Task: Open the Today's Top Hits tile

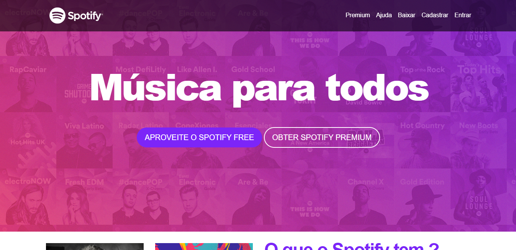Action: pos(479,84)
